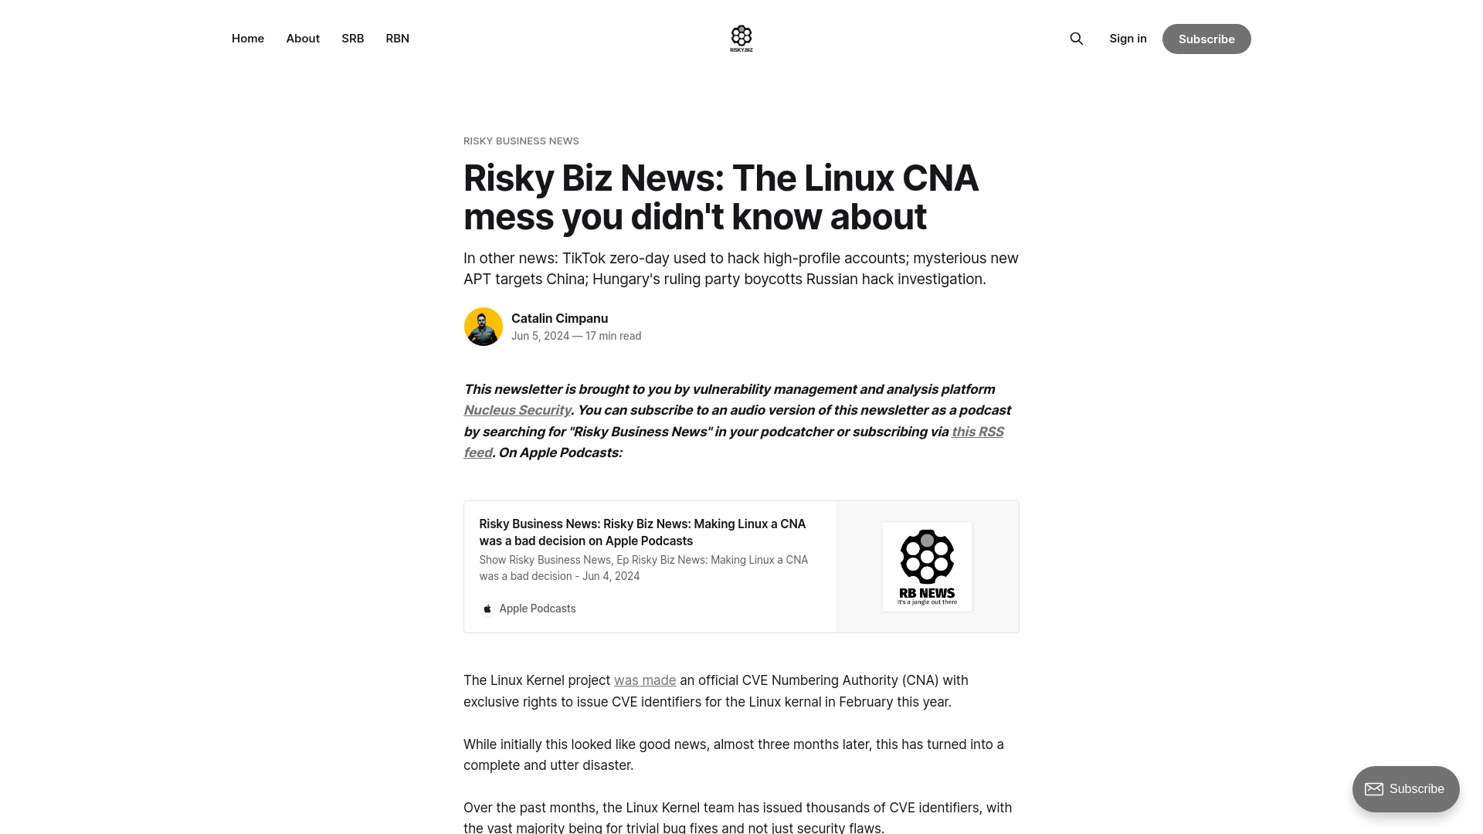Click the SRB navigation tab
Viewport: 1483px width, 834px height.
[x=352, y=38]
